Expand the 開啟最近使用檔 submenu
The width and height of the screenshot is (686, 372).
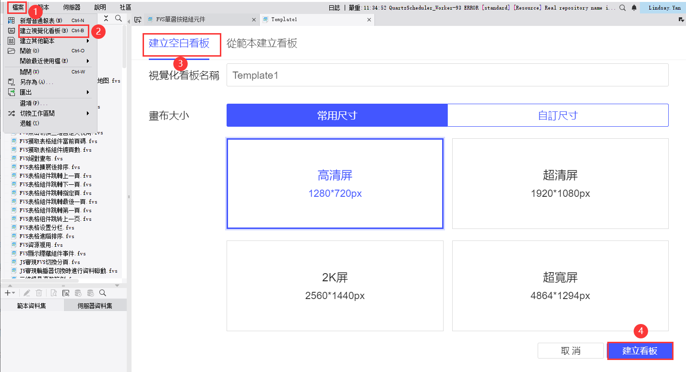tap(50, 61)
